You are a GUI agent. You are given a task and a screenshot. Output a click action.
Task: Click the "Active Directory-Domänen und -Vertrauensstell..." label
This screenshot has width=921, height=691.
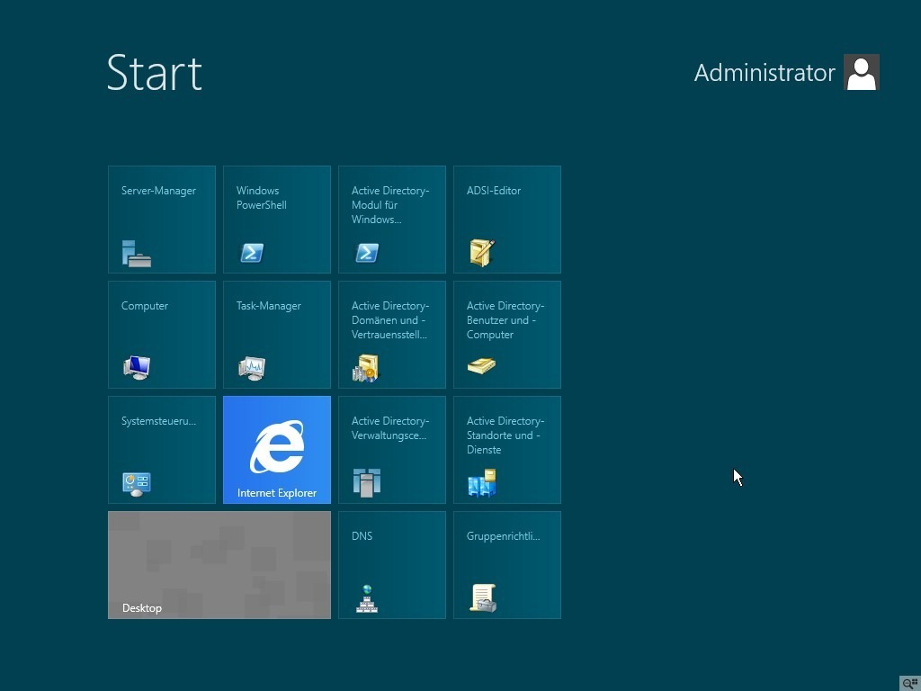click(x=390, y=320)
